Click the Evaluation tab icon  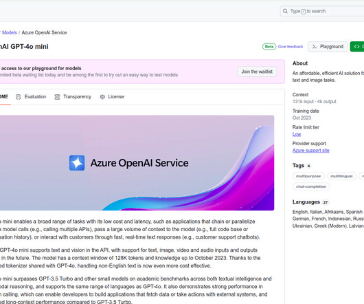(x=19, y=97)
